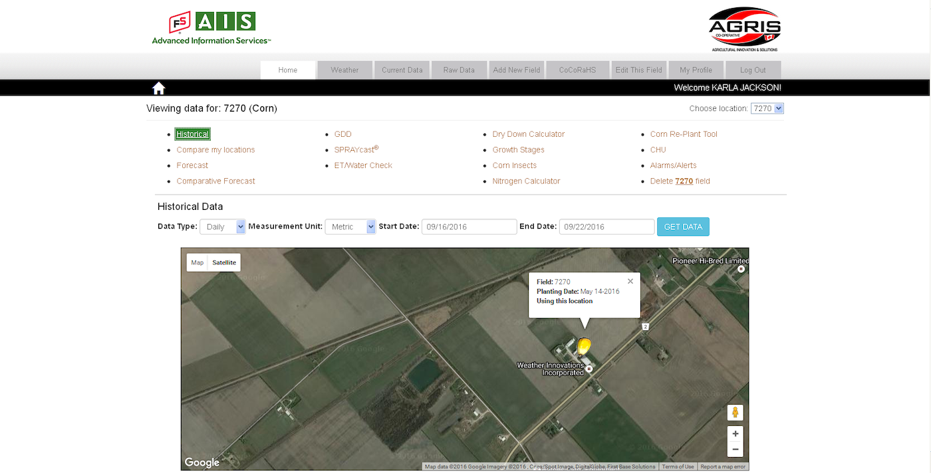931x473 pixels.
Task: Click the FS AIS logo
Action: 211,28
